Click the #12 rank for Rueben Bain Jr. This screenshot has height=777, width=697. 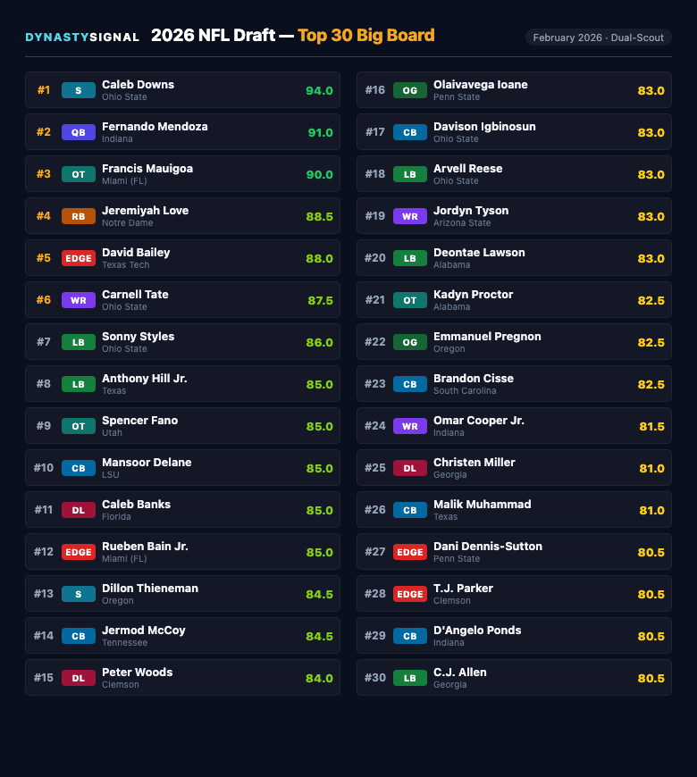[x=44, y=552]
